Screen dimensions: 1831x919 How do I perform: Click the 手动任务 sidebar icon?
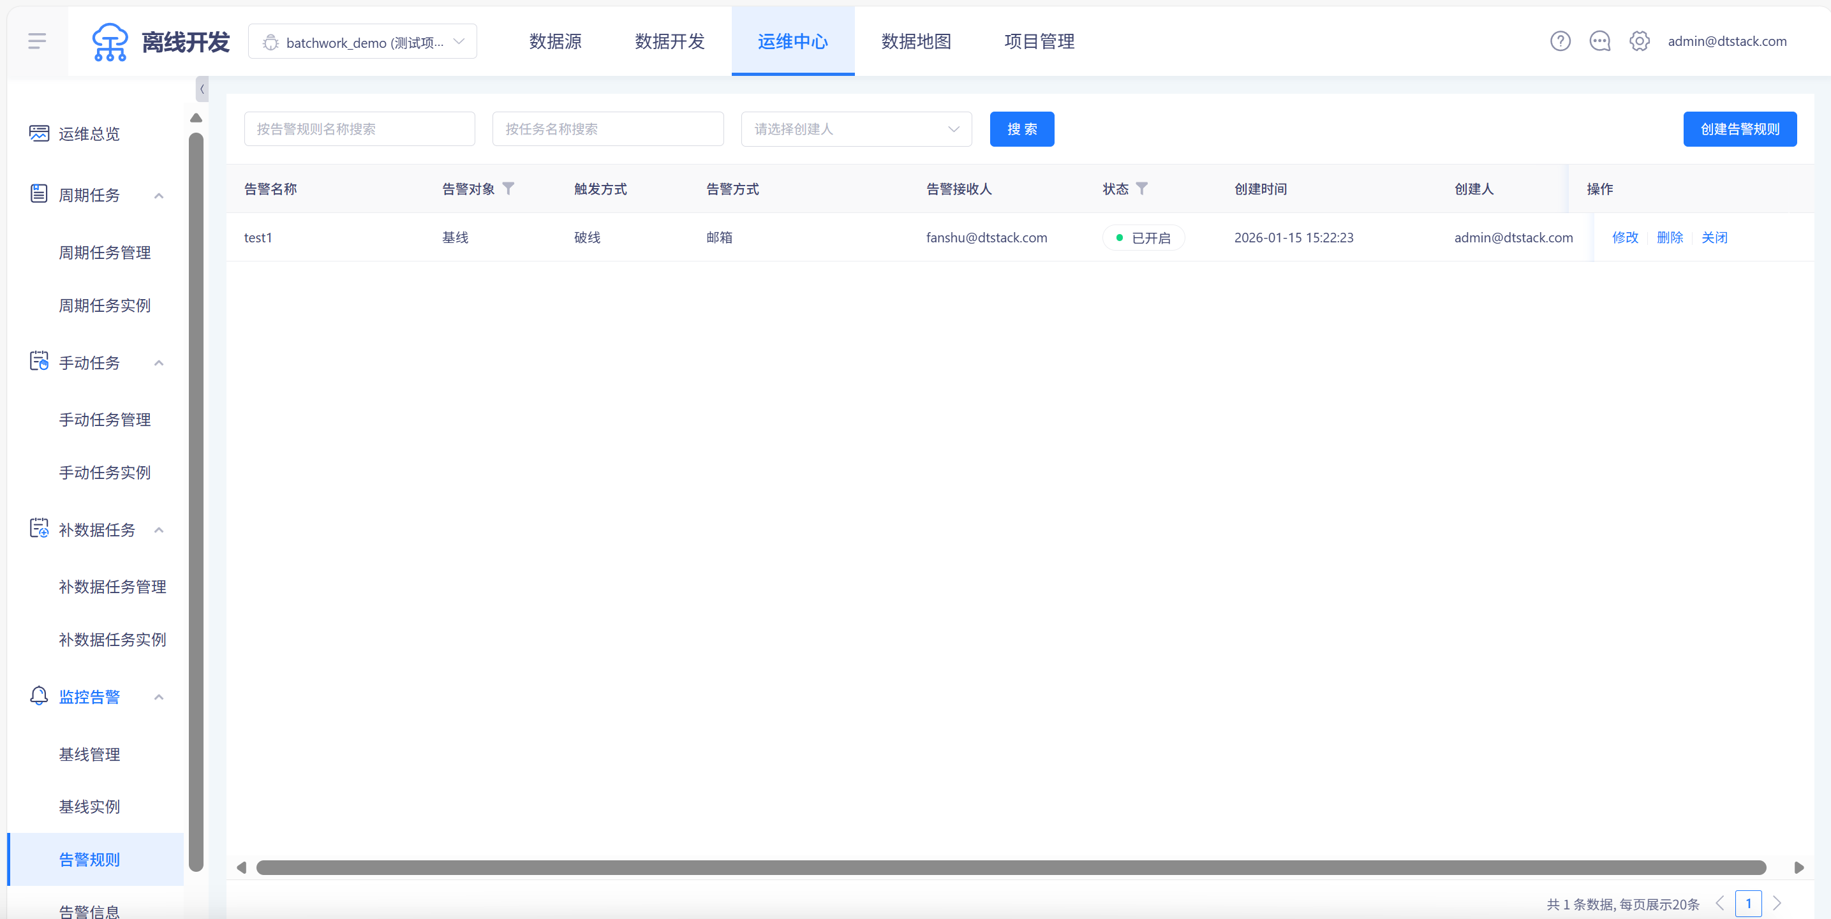tap(39, 362)
